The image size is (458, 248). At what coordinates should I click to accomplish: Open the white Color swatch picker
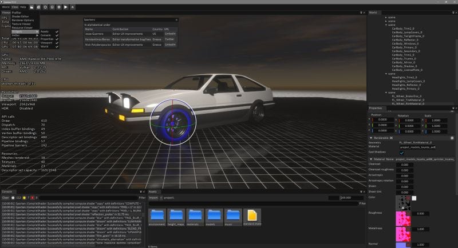click(414, 198)
